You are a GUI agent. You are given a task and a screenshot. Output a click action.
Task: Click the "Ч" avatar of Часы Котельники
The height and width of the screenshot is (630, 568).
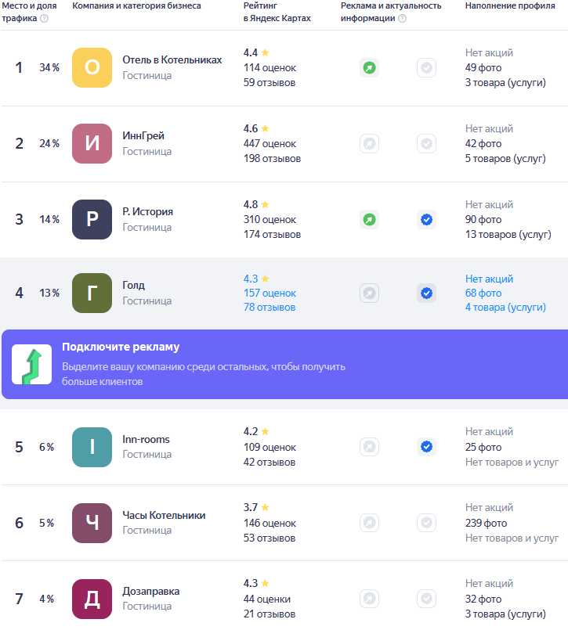[x=92, y=523]
